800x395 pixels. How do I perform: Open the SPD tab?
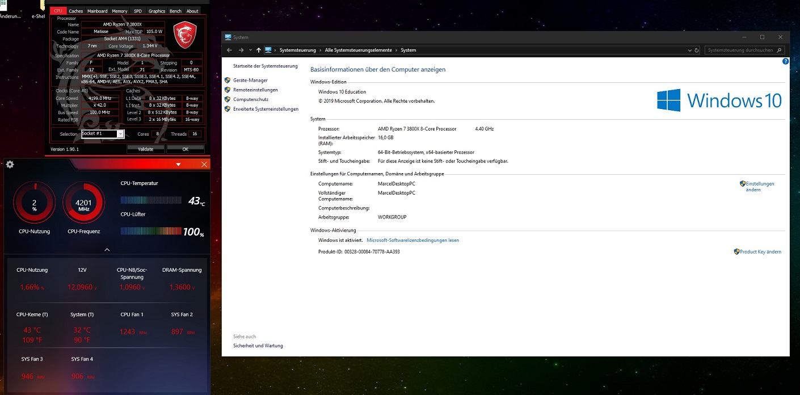point(138,11)
